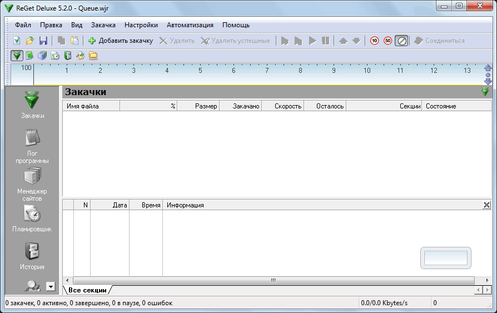
Task: Open История in the sidebar
Action: [x=32, y=256]
